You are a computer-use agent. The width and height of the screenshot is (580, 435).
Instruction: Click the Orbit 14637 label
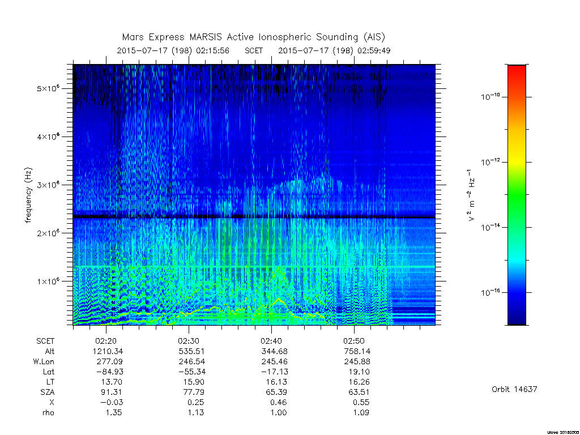point(514,389)
